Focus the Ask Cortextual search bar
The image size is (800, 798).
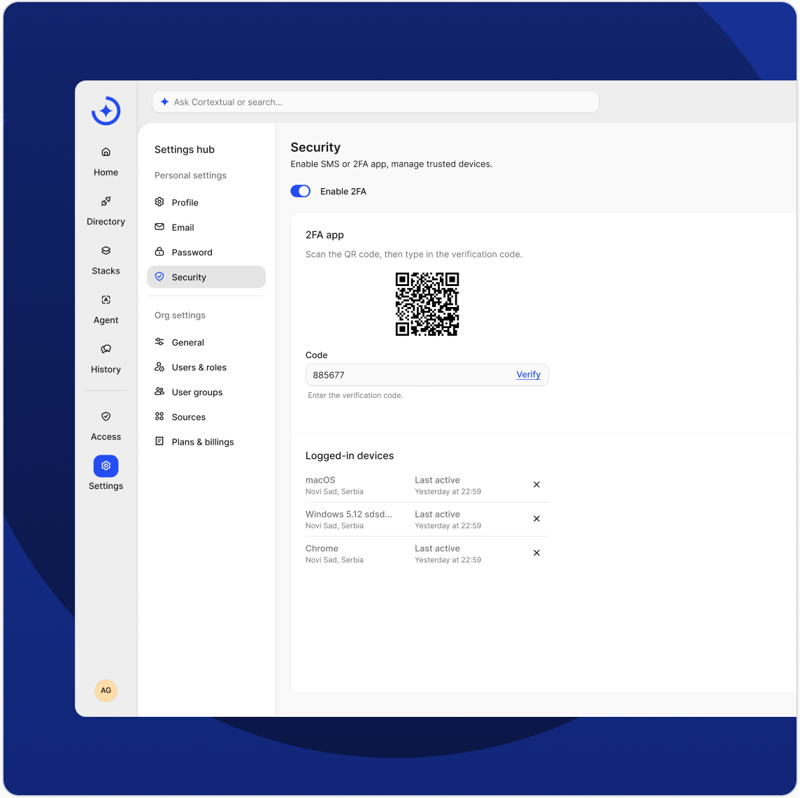pos(376,102)
